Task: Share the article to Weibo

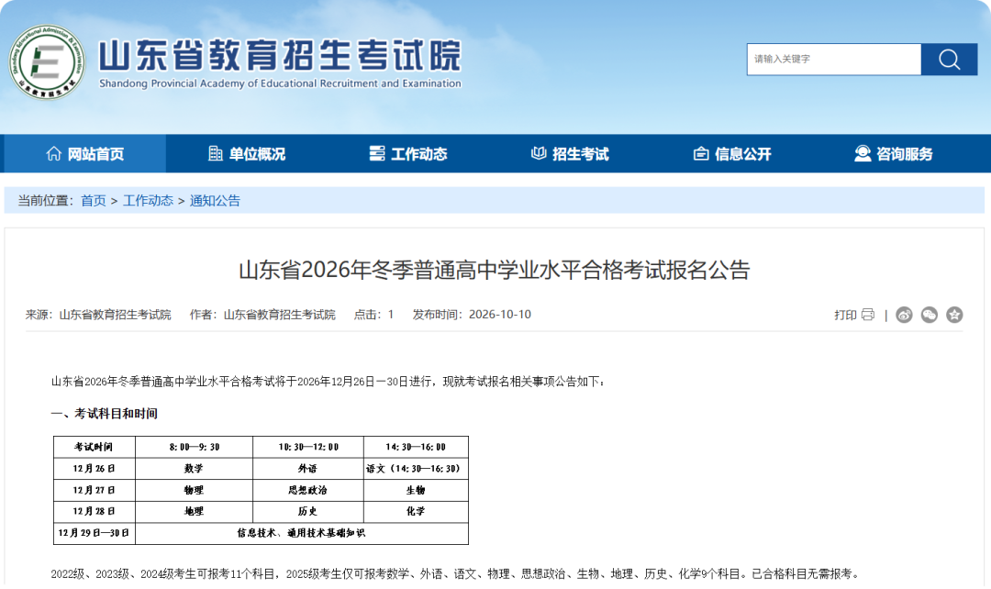Action: pyautogui.click(x=904, y=315)
